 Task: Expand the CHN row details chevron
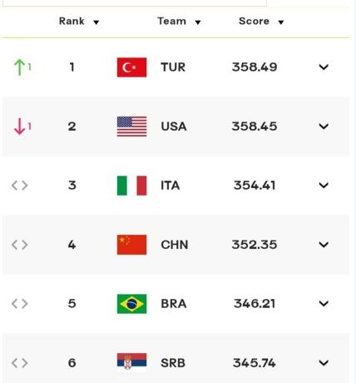[x=324, y=245]
